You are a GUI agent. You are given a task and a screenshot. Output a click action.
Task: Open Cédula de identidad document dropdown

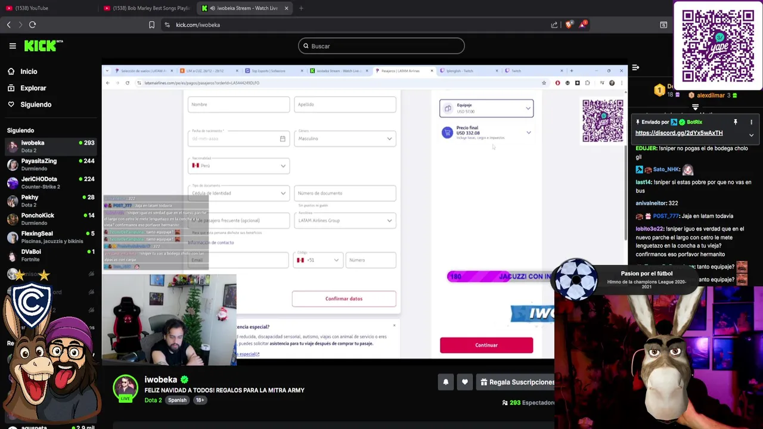[x=238, y=193]
